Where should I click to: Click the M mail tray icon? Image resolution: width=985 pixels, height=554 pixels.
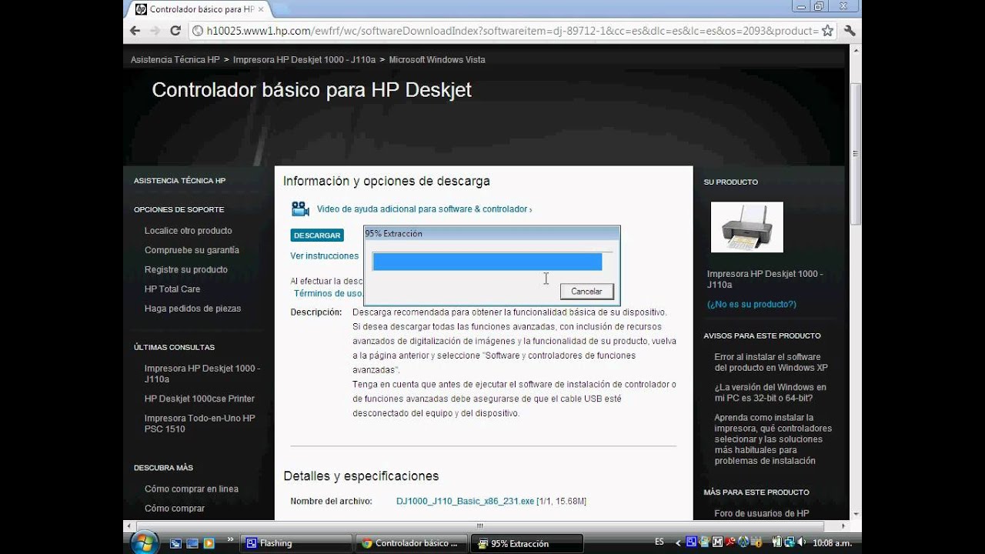click(x=717, y=543)
